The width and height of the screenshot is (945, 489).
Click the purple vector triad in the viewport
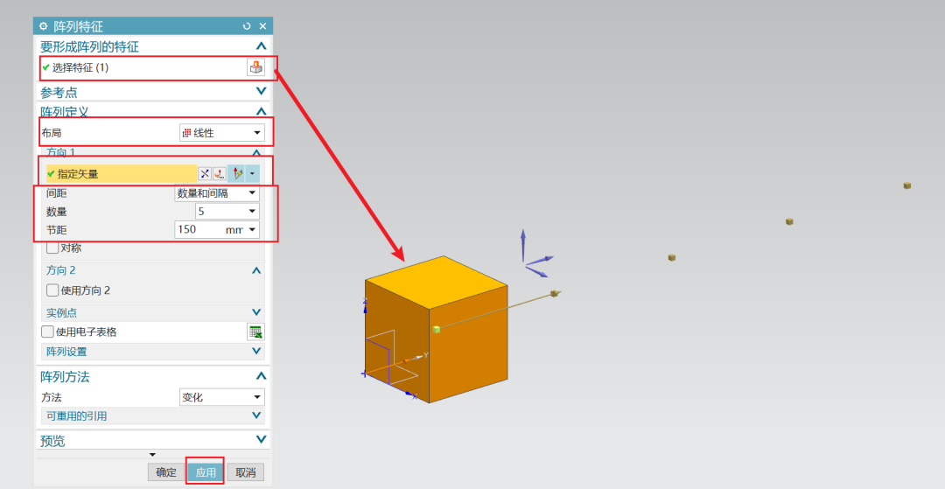point(535,255)
